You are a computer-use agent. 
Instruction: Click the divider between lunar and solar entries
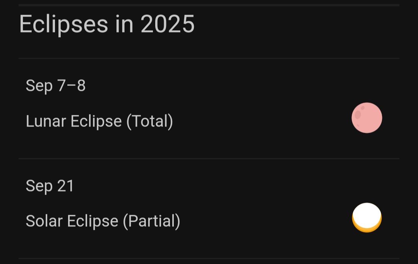coord(209,158)
